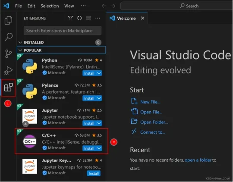Select the Jupyter Keymap extension logo
Screen dimensions: 233x182
pos(30,166)
